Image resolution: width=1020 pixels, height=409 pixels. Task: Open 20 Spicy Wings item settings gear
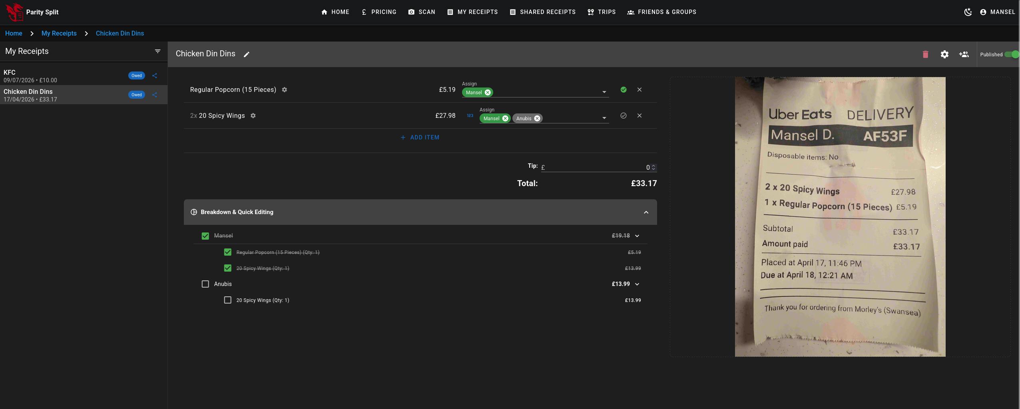tap(253, 116)
